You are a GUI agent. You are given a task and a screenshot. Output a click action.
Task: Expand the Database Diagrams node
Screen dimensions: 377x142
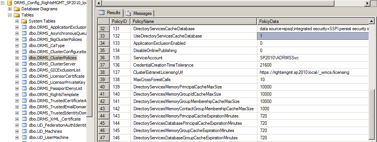click(10, 9)
